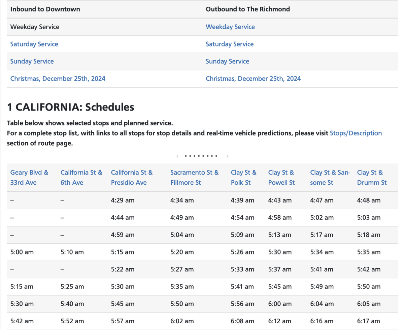
Task: Open the outbound Weekday Service schedule
Action: 230,27
